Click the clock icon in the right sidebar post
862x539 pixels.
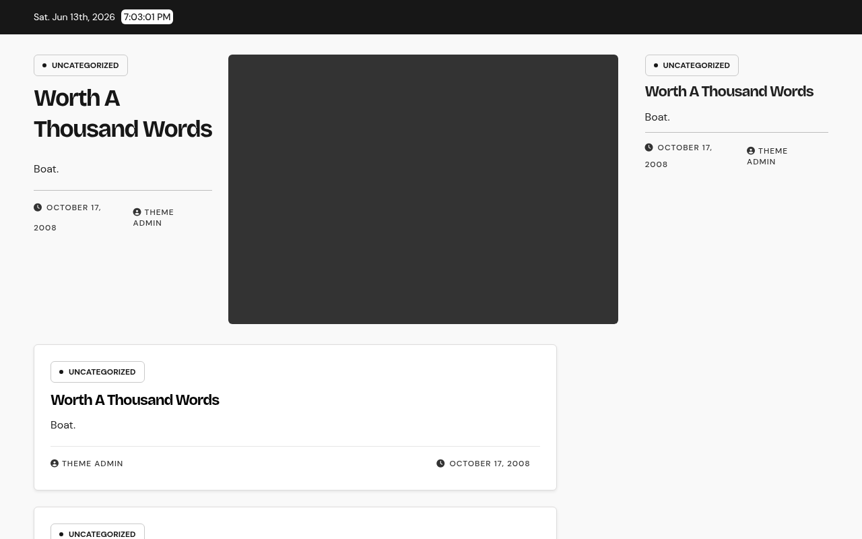649,148
